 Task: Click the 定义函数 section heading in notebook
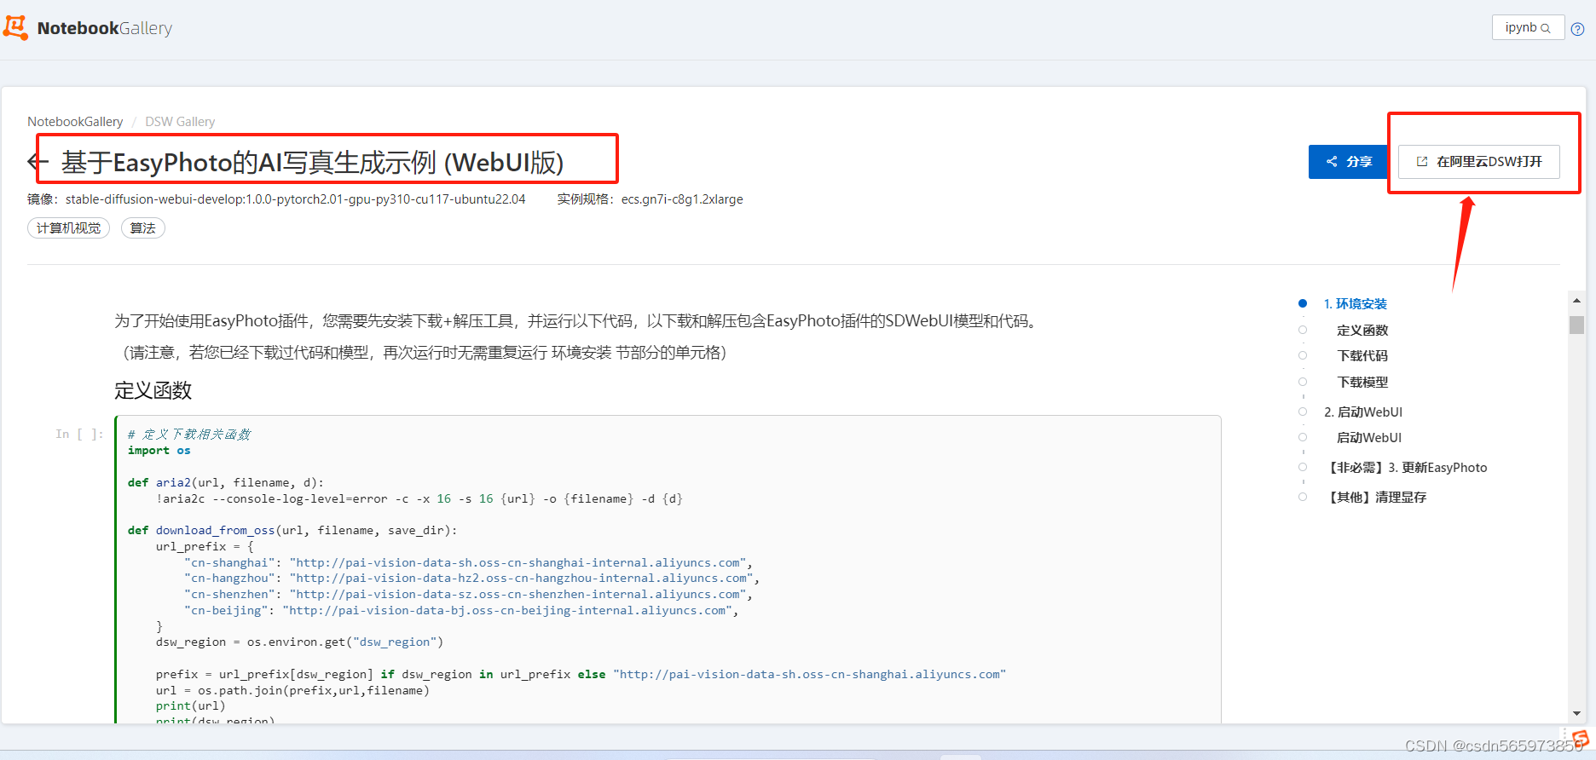click(153, 390)
